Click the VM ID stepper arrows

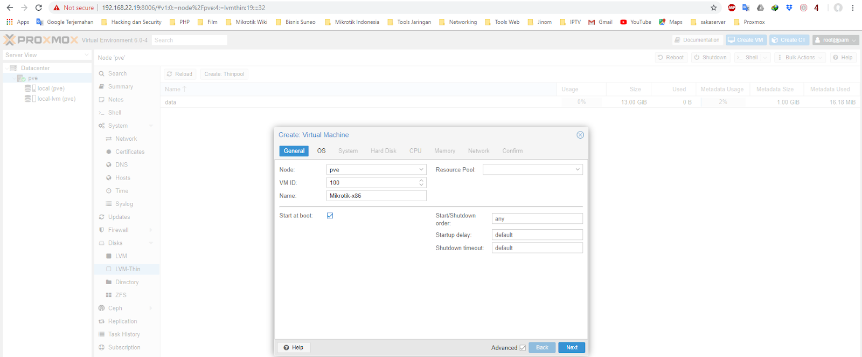pos(421,183)
